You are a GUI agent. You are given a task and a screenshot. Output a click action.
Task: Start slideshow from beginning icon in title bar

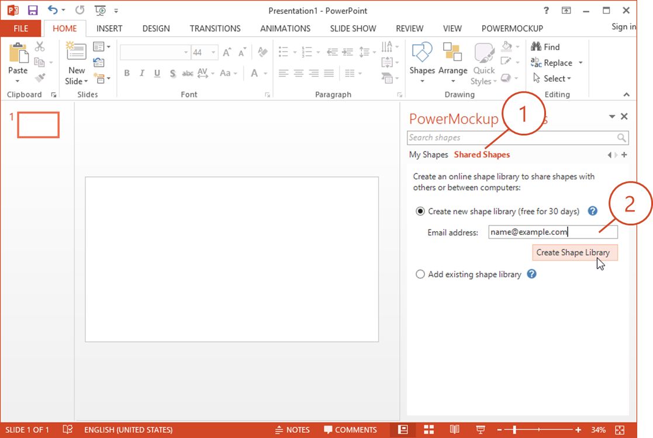pyautogui.click(x=100, y=11)
